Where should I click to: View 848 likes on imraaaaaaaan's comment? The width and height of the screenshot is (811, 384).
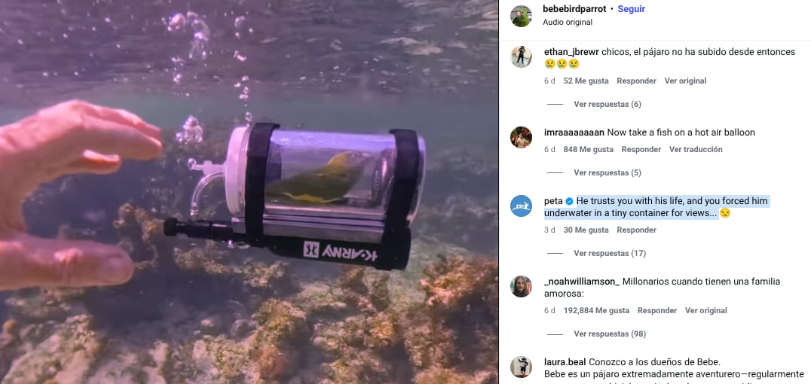point(589,149)
